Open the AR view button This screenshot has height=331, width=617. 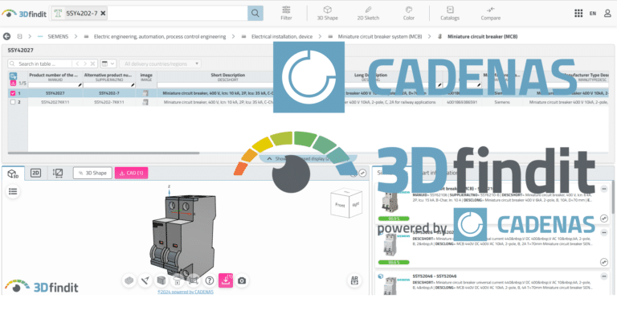point(354,280)
